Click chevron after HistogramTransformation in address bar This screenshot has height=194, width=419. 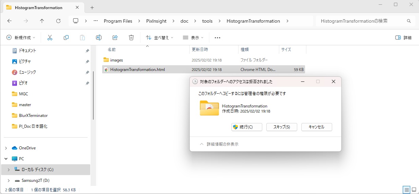coord(288,21)
